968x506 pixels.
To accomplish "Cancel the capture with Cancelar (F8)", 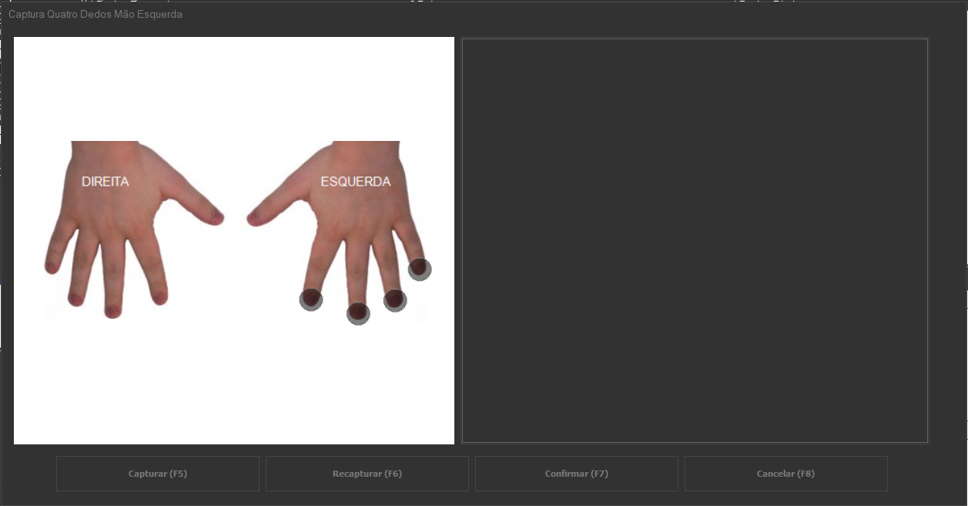I will (x=785, y=474).
